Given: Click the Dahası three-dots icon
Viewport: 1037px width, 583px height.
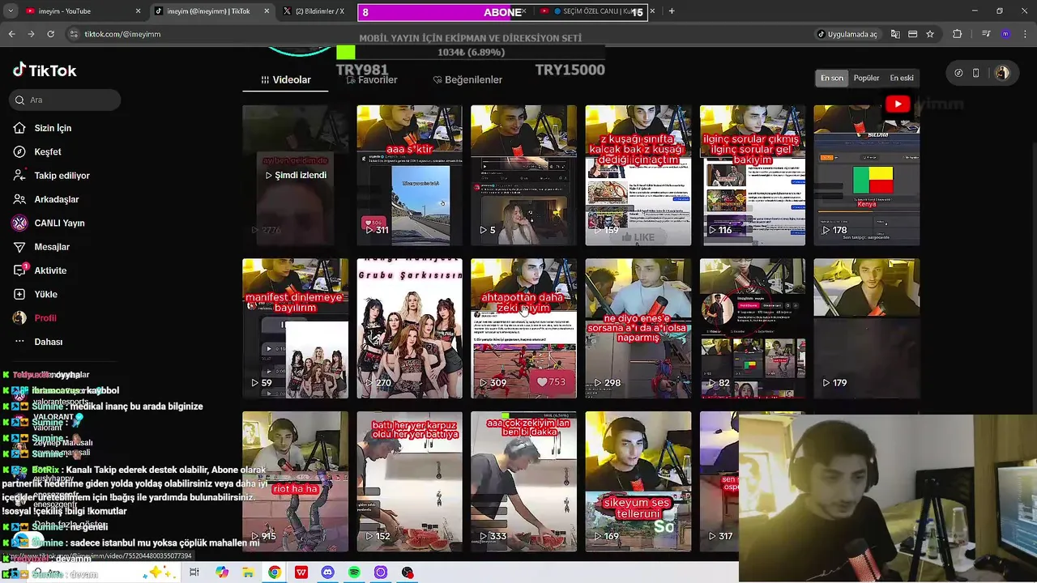Looking at the screenshot, I should 19,342.
